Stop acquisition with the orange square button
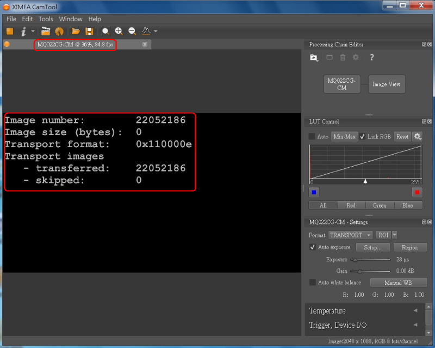 (10, 31)
